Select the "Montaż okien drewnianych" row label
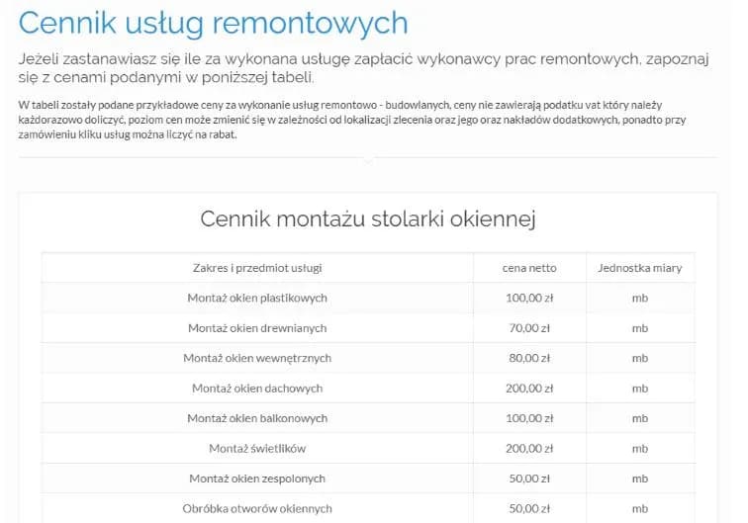 tap(257, 328)
